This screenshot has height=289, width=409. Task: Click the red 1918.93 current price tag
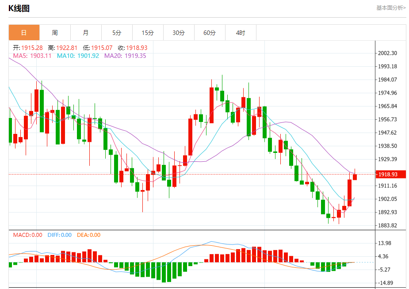click(x=391, y=175)
